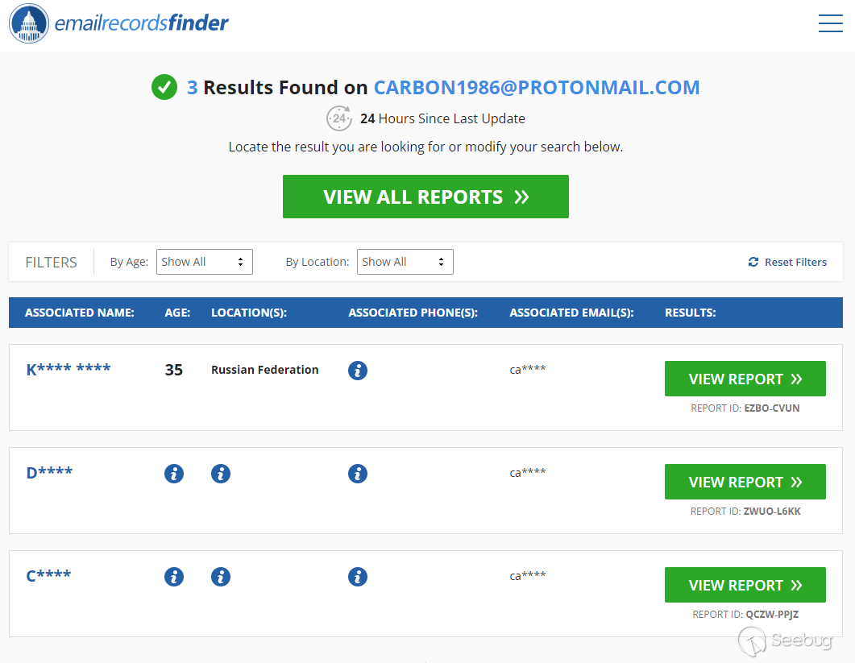855x663 pixels.
Task: Click phone info icon in D**** row
Action: coord(358,474)
